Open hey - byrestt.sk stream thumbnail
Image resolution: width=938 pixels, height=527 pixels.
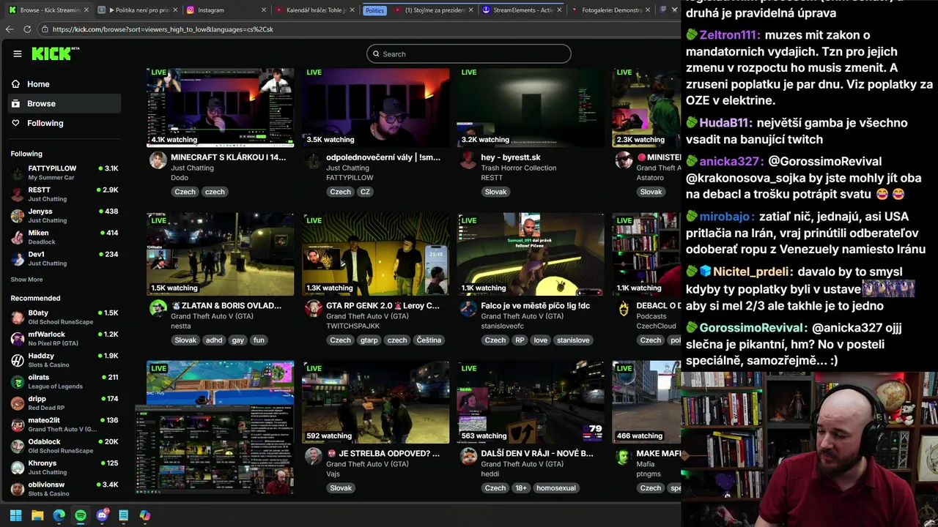pos(531,108)
